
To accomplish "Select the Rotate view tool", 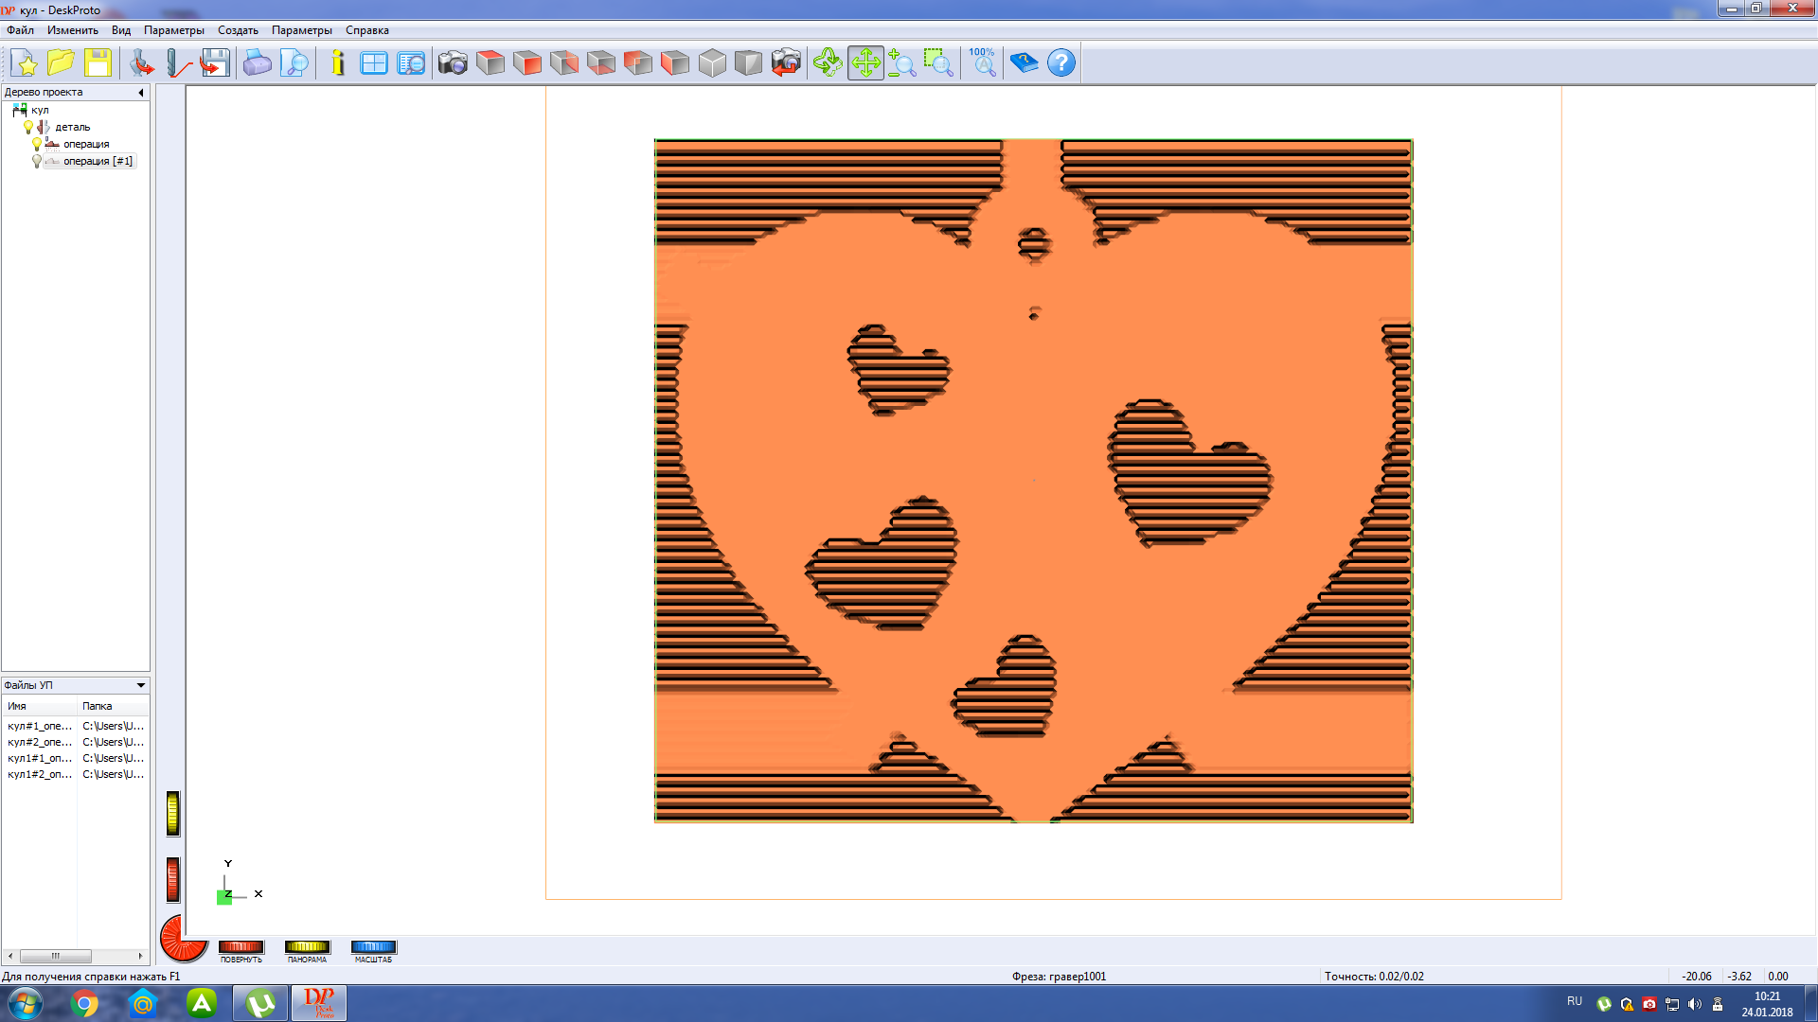I will [828, 63].
